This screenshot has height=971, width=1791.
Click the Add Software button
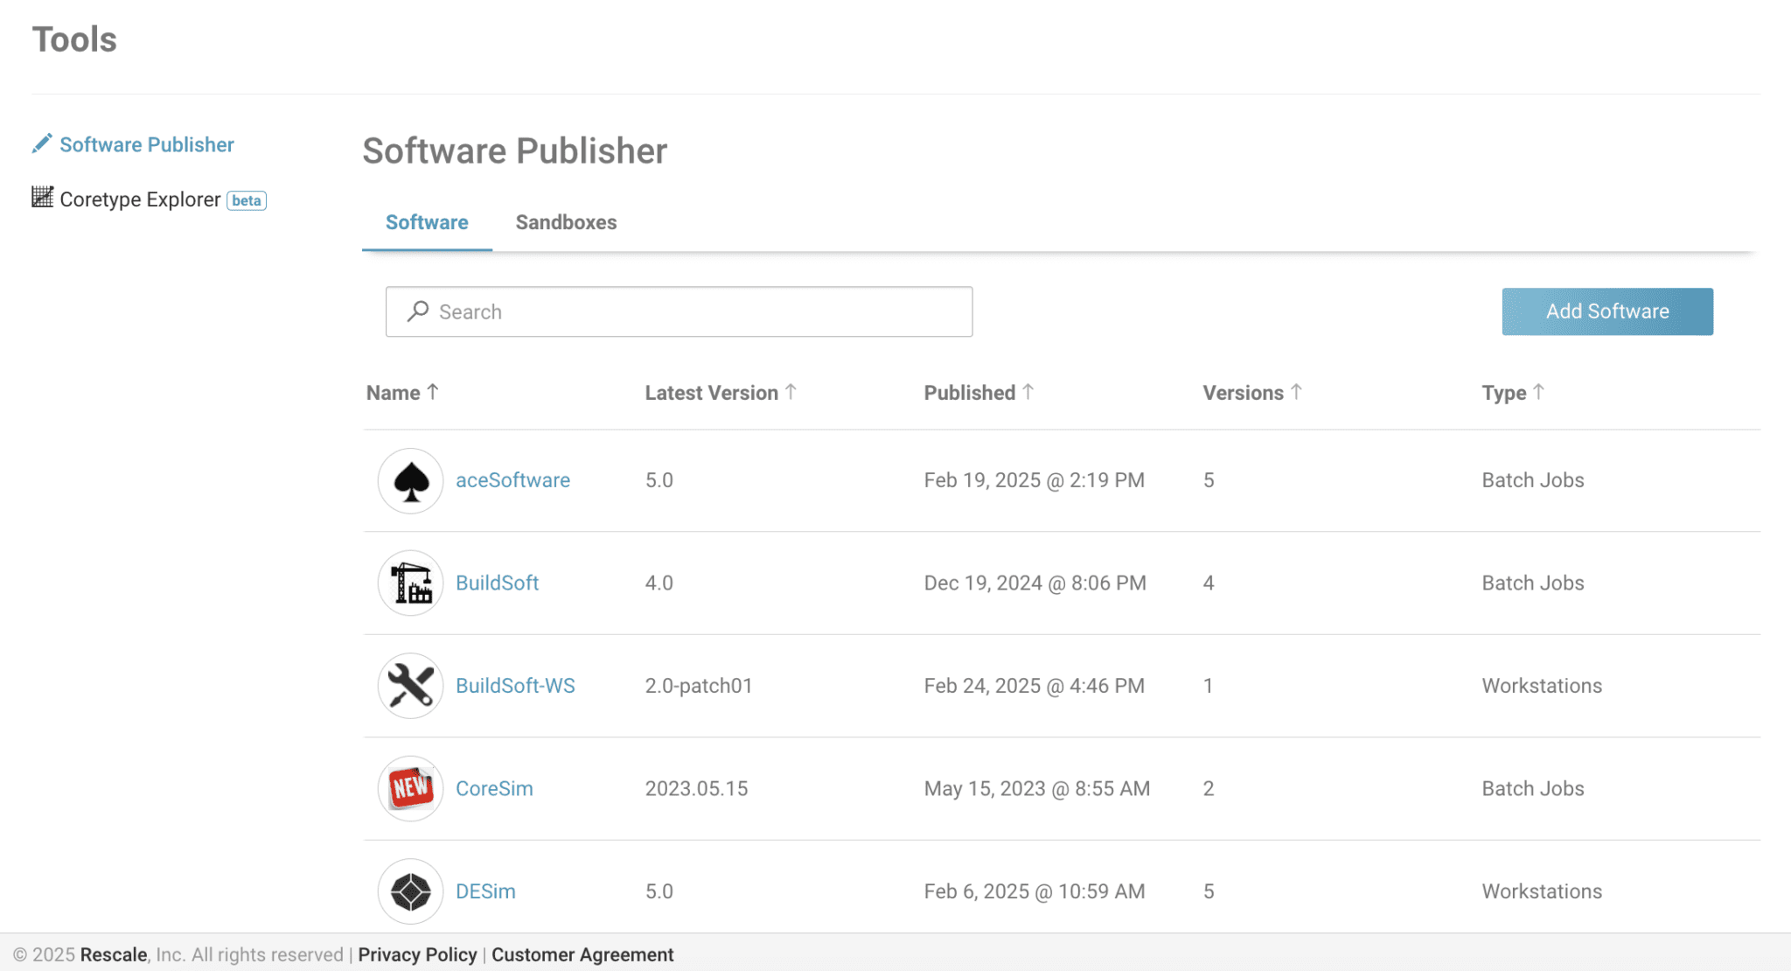point(1606,311)
